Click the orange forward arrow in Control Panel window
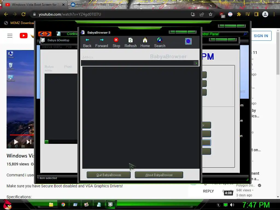 48,34
